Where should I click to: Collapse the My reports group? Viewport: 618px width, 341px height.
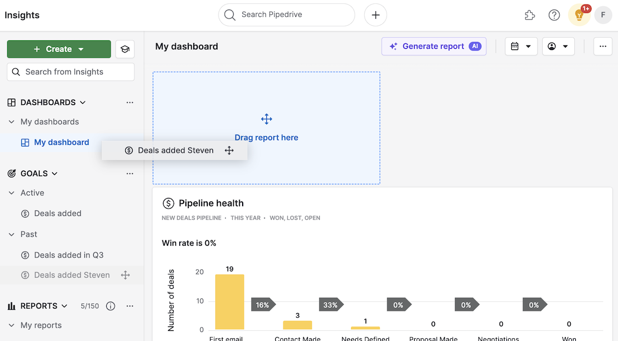click(x=11, y=326)
